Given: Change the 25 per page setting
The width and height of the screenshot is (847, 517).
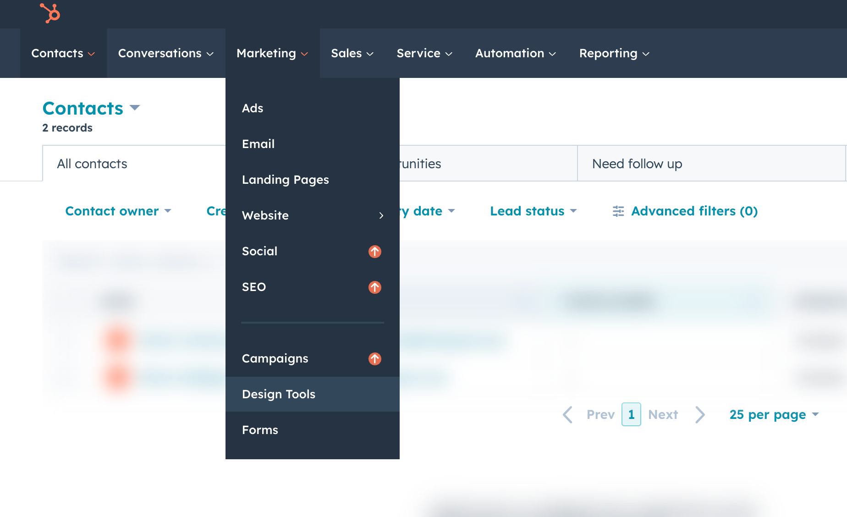Looking at the screenshot, I should [x=774, y=415].
